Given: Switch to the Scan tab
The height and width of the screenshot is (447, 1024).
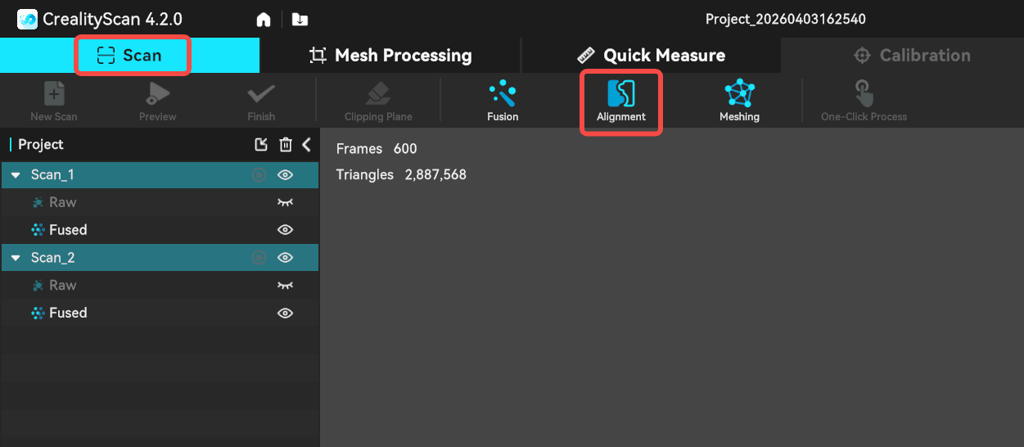Looking at the screenshot, I should [x=130, y=56].
